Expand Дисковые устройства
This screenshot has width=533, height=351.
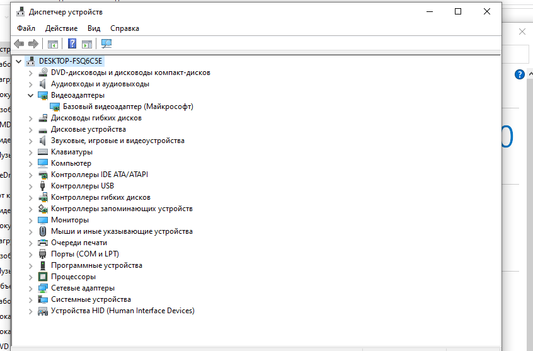[x=31, y=130]
